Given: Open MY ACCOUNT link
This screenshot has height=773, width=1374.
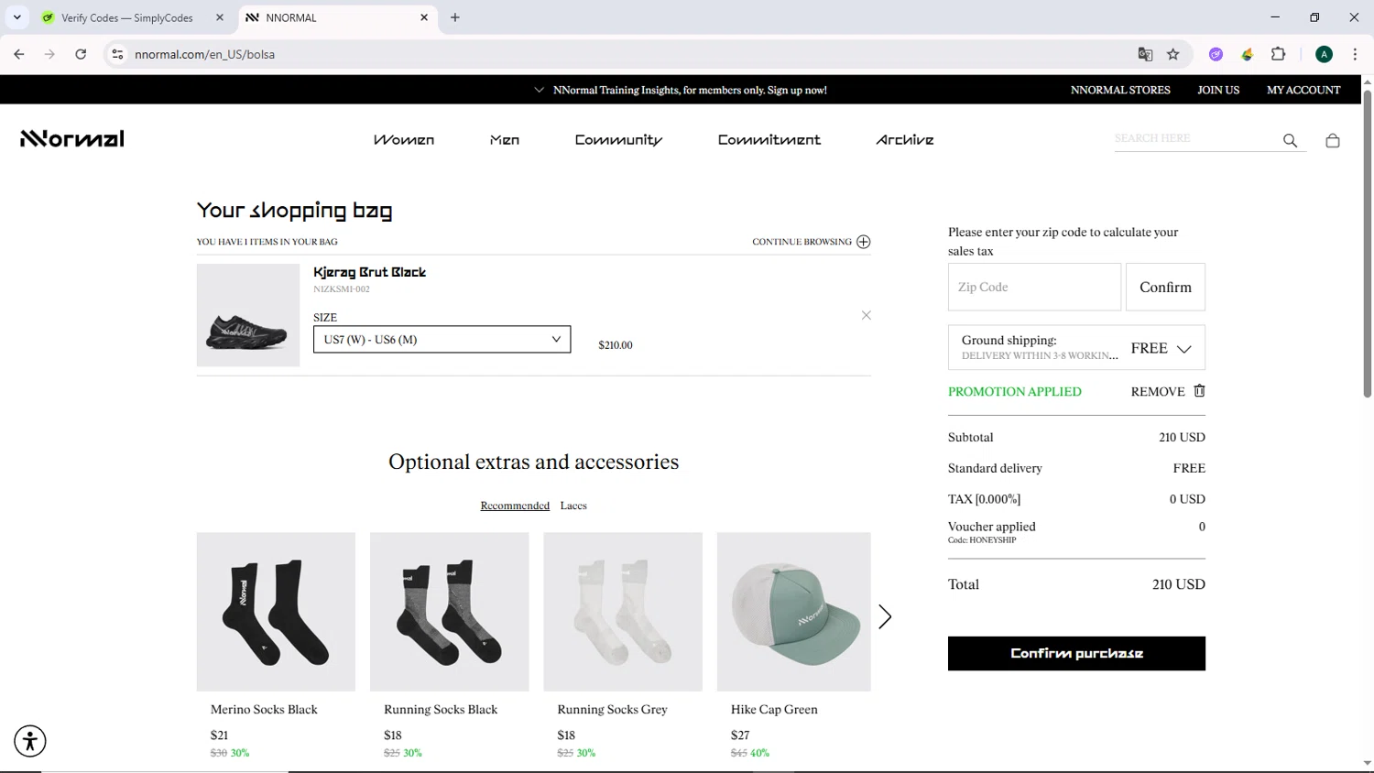Looking at the screenshot, I should (x=1303, y=90).
